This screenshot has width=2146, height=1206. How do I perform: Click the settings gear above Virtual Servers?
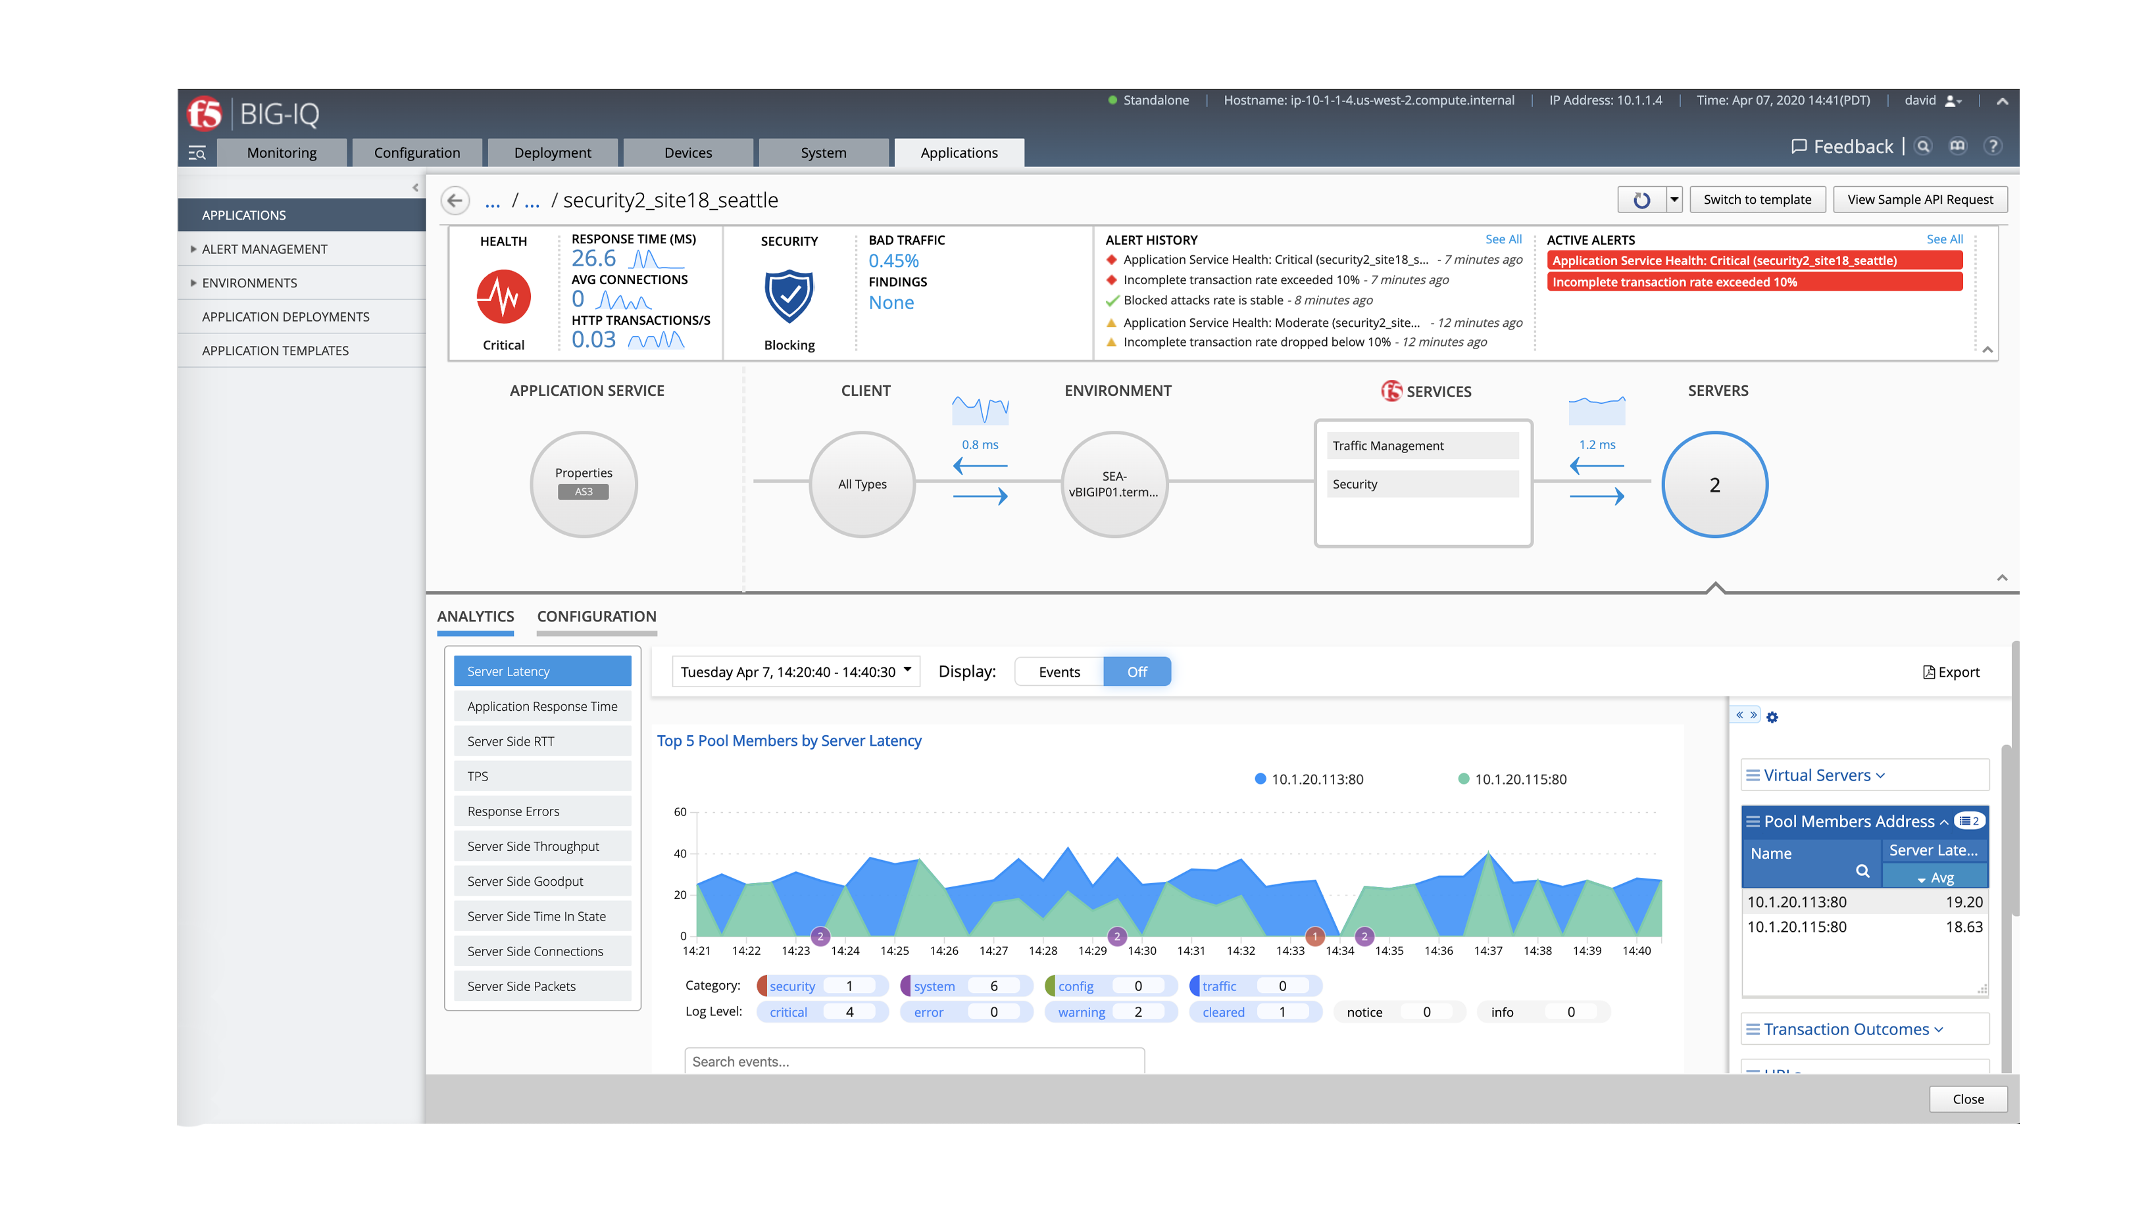[1772, 717]
